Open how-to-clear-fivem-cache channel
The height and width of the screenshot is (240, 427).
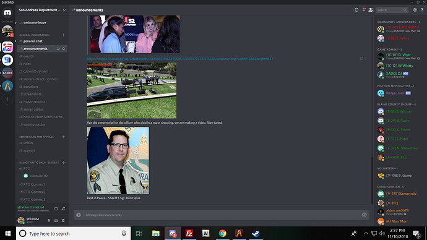(x=42, y=117)
